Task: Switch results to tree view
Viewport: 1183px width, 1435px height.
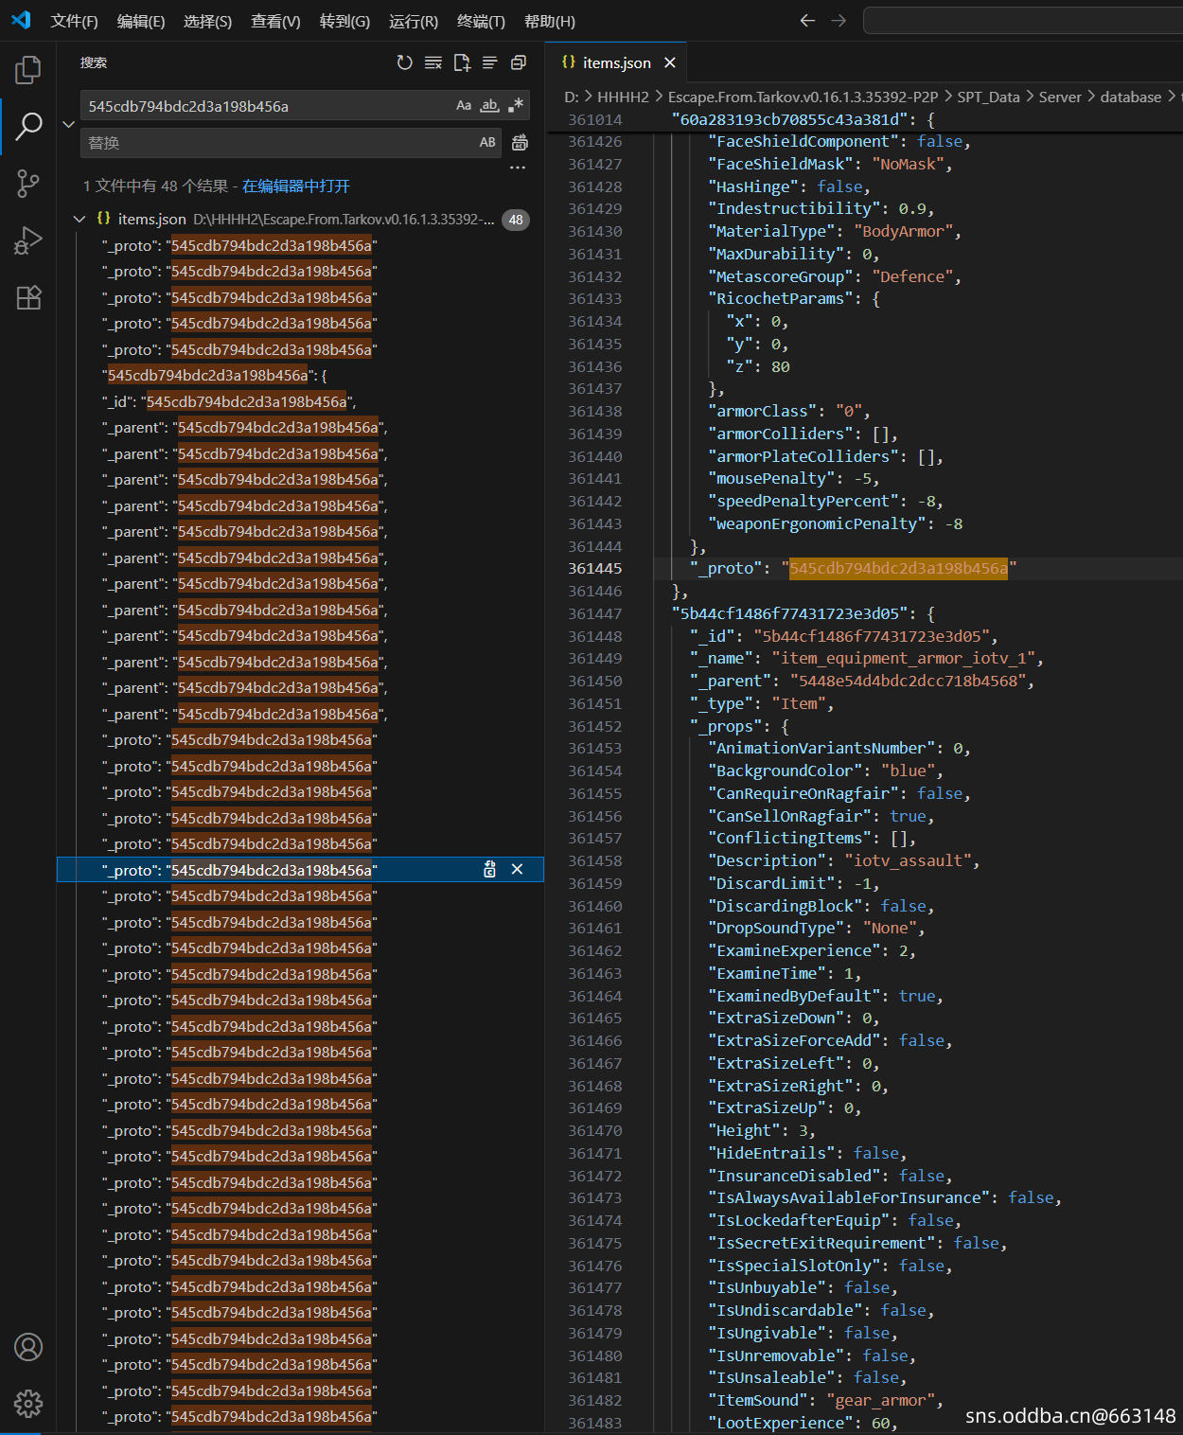Action: pos(490,62)
